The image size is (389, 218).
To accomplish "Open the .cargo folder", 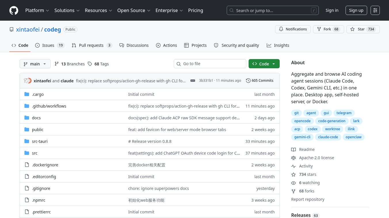I will click(x=38, y=94).
